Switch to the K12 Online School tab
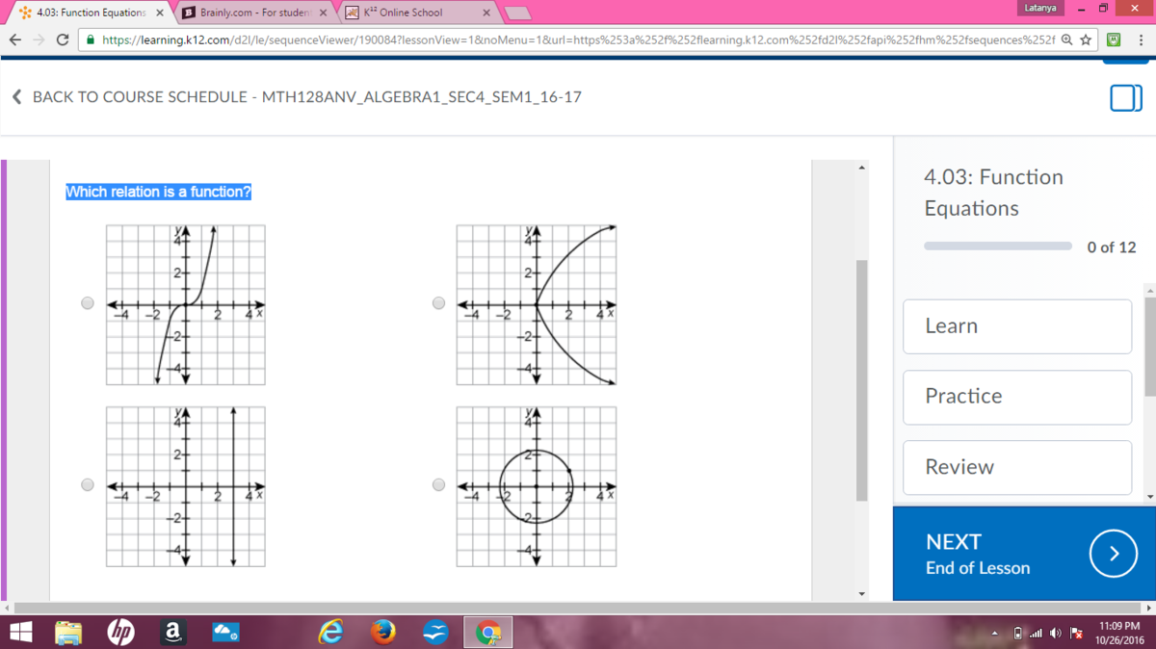This screenshot has height=649, width=1156. tap(420, 13)
